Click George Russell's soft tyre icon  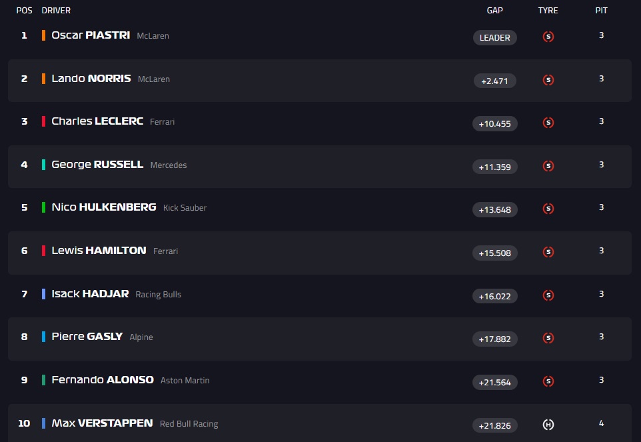coord(548,166)
